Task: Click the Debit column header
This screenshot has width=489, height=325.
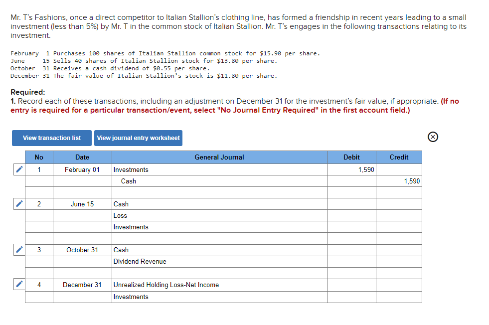Action: (x=352, y=157)
